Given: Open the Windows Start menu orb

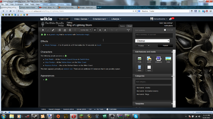Looking at the screenshot, I should pos(4,116).
